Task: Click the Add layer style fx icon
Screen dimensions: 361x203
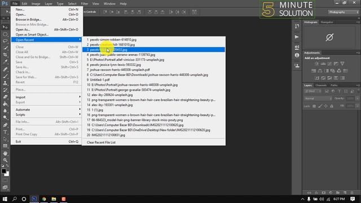Action: click(316, 193)
